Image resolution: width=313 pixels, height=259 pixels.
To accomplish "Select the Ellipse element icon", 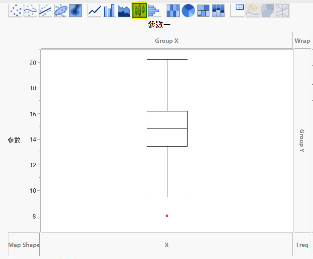I will pos(60,11).
